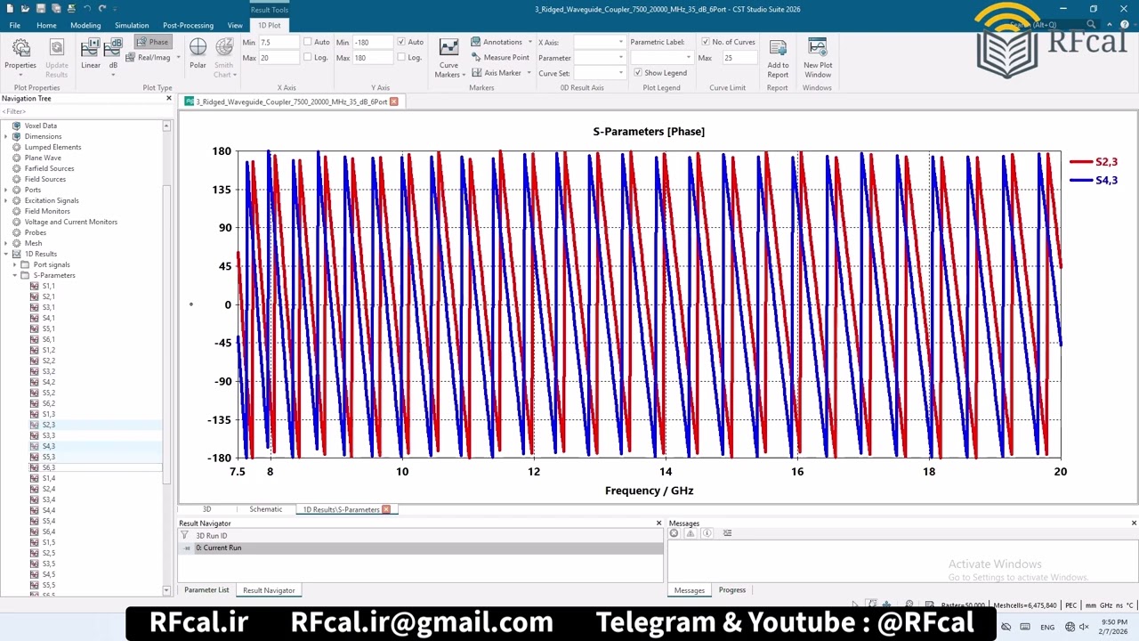Viewport: 1139px width, 641px height.
Task: Uncheck the Show Legend checkbox
Action: [x=637, y=72]
